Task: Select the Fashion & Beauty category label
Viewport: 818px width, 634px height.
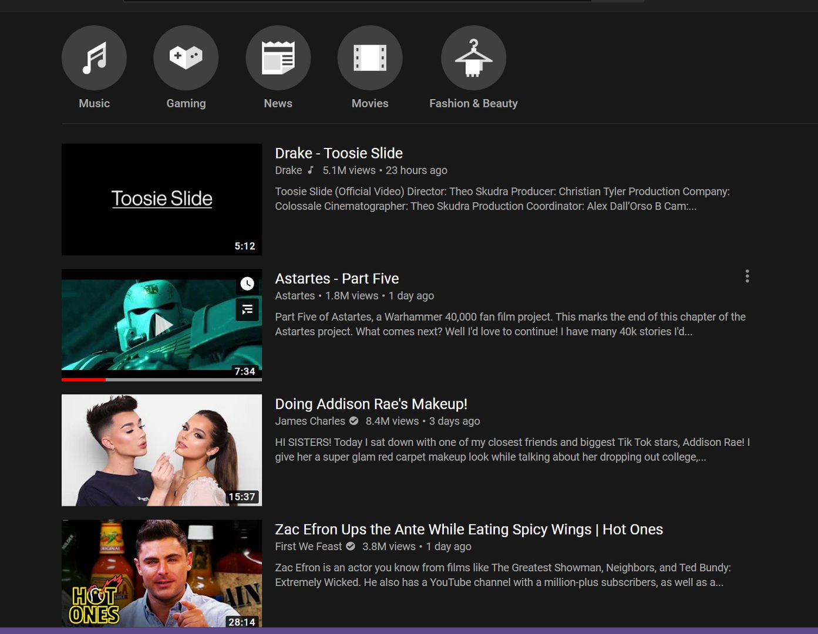Action: tap(473, 103)
